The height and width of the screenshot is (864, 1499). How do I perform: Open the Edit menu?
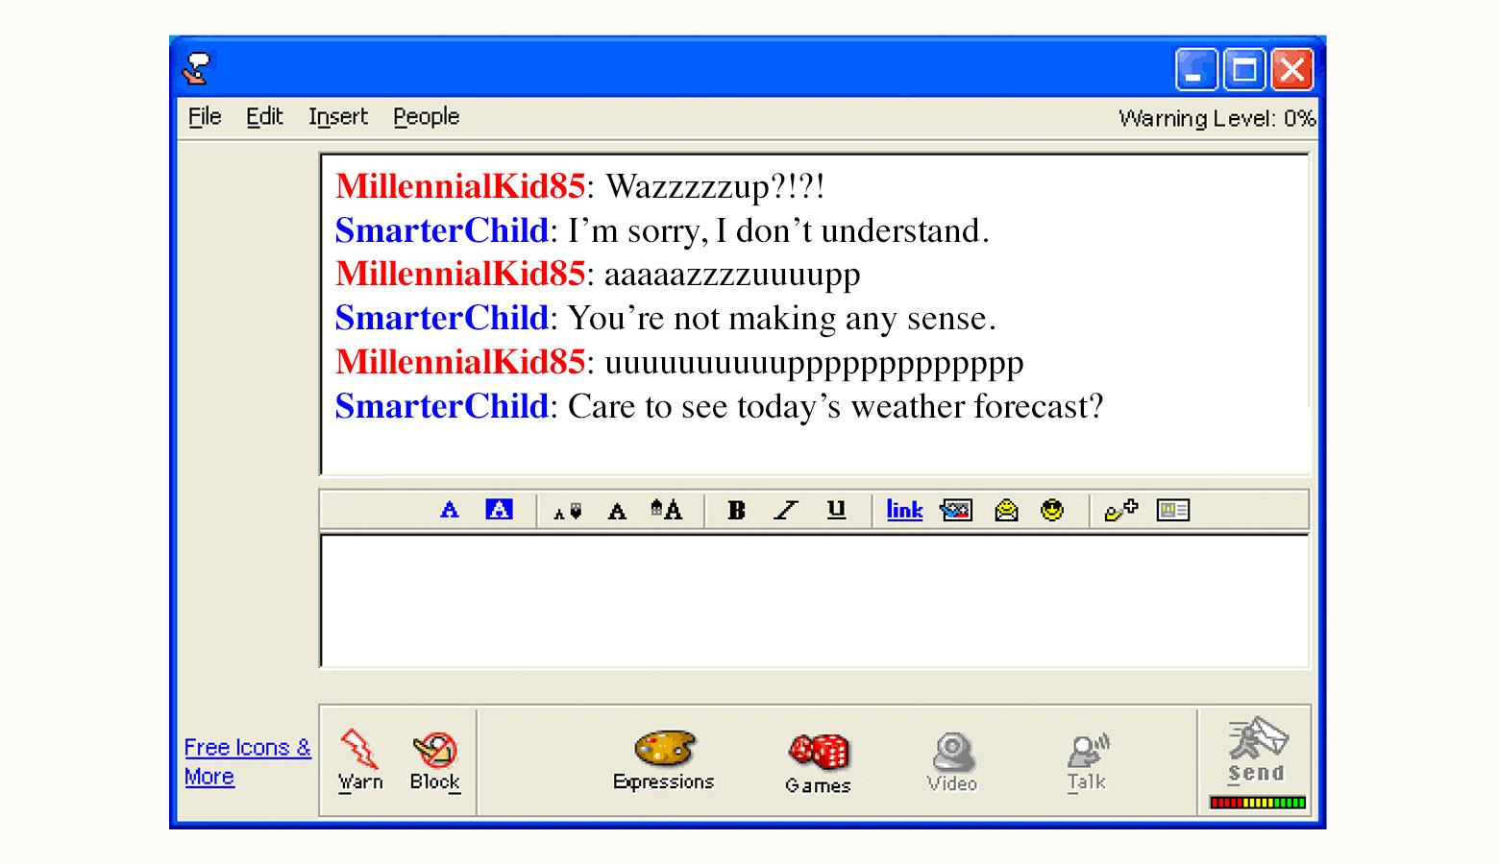(264, 117)
